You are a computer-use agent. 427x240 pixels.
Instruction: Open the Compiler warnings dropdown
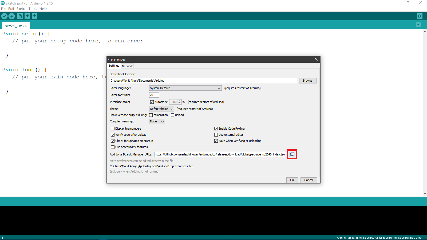pyautogui.click(x=157, y=121)
